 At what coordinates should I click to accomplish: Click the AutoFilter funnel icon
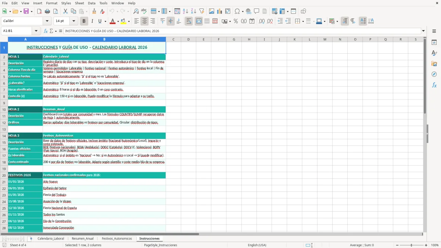[201, 11]
